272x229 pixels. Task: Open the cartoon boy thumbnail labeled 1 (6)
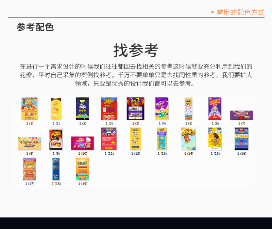coord(215,109)
